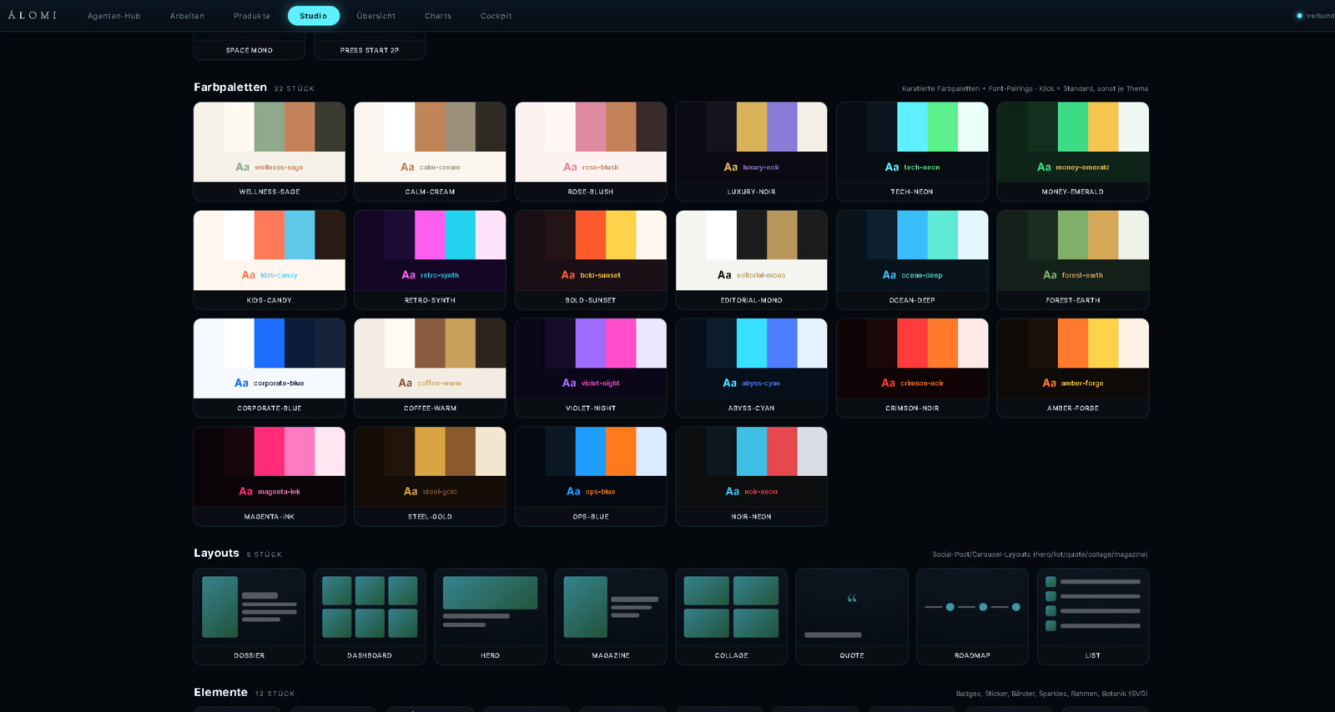Click the 'Kuratierte Farbpaletten + Font-Pairings' description

click(x=1025, y=88)
